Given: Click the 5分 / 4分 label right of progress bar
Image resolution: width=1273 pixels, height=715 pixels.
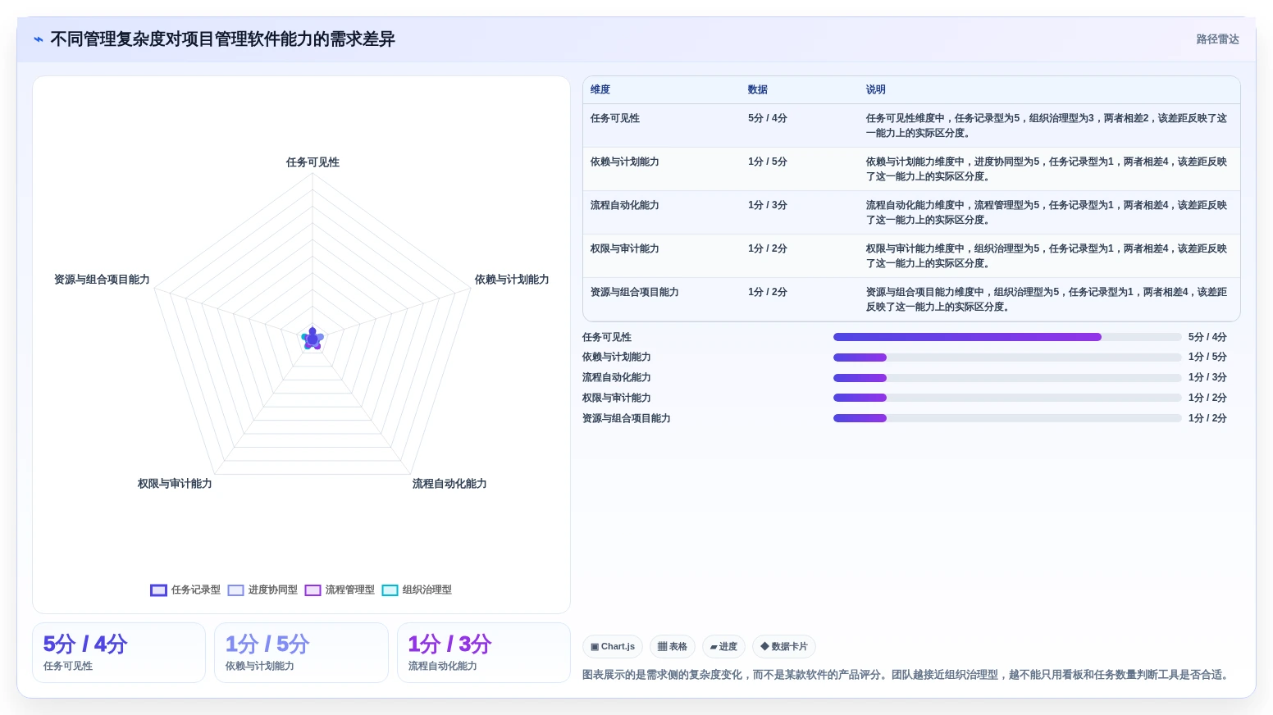Looking at the screenshot, I should (1207, 337).
